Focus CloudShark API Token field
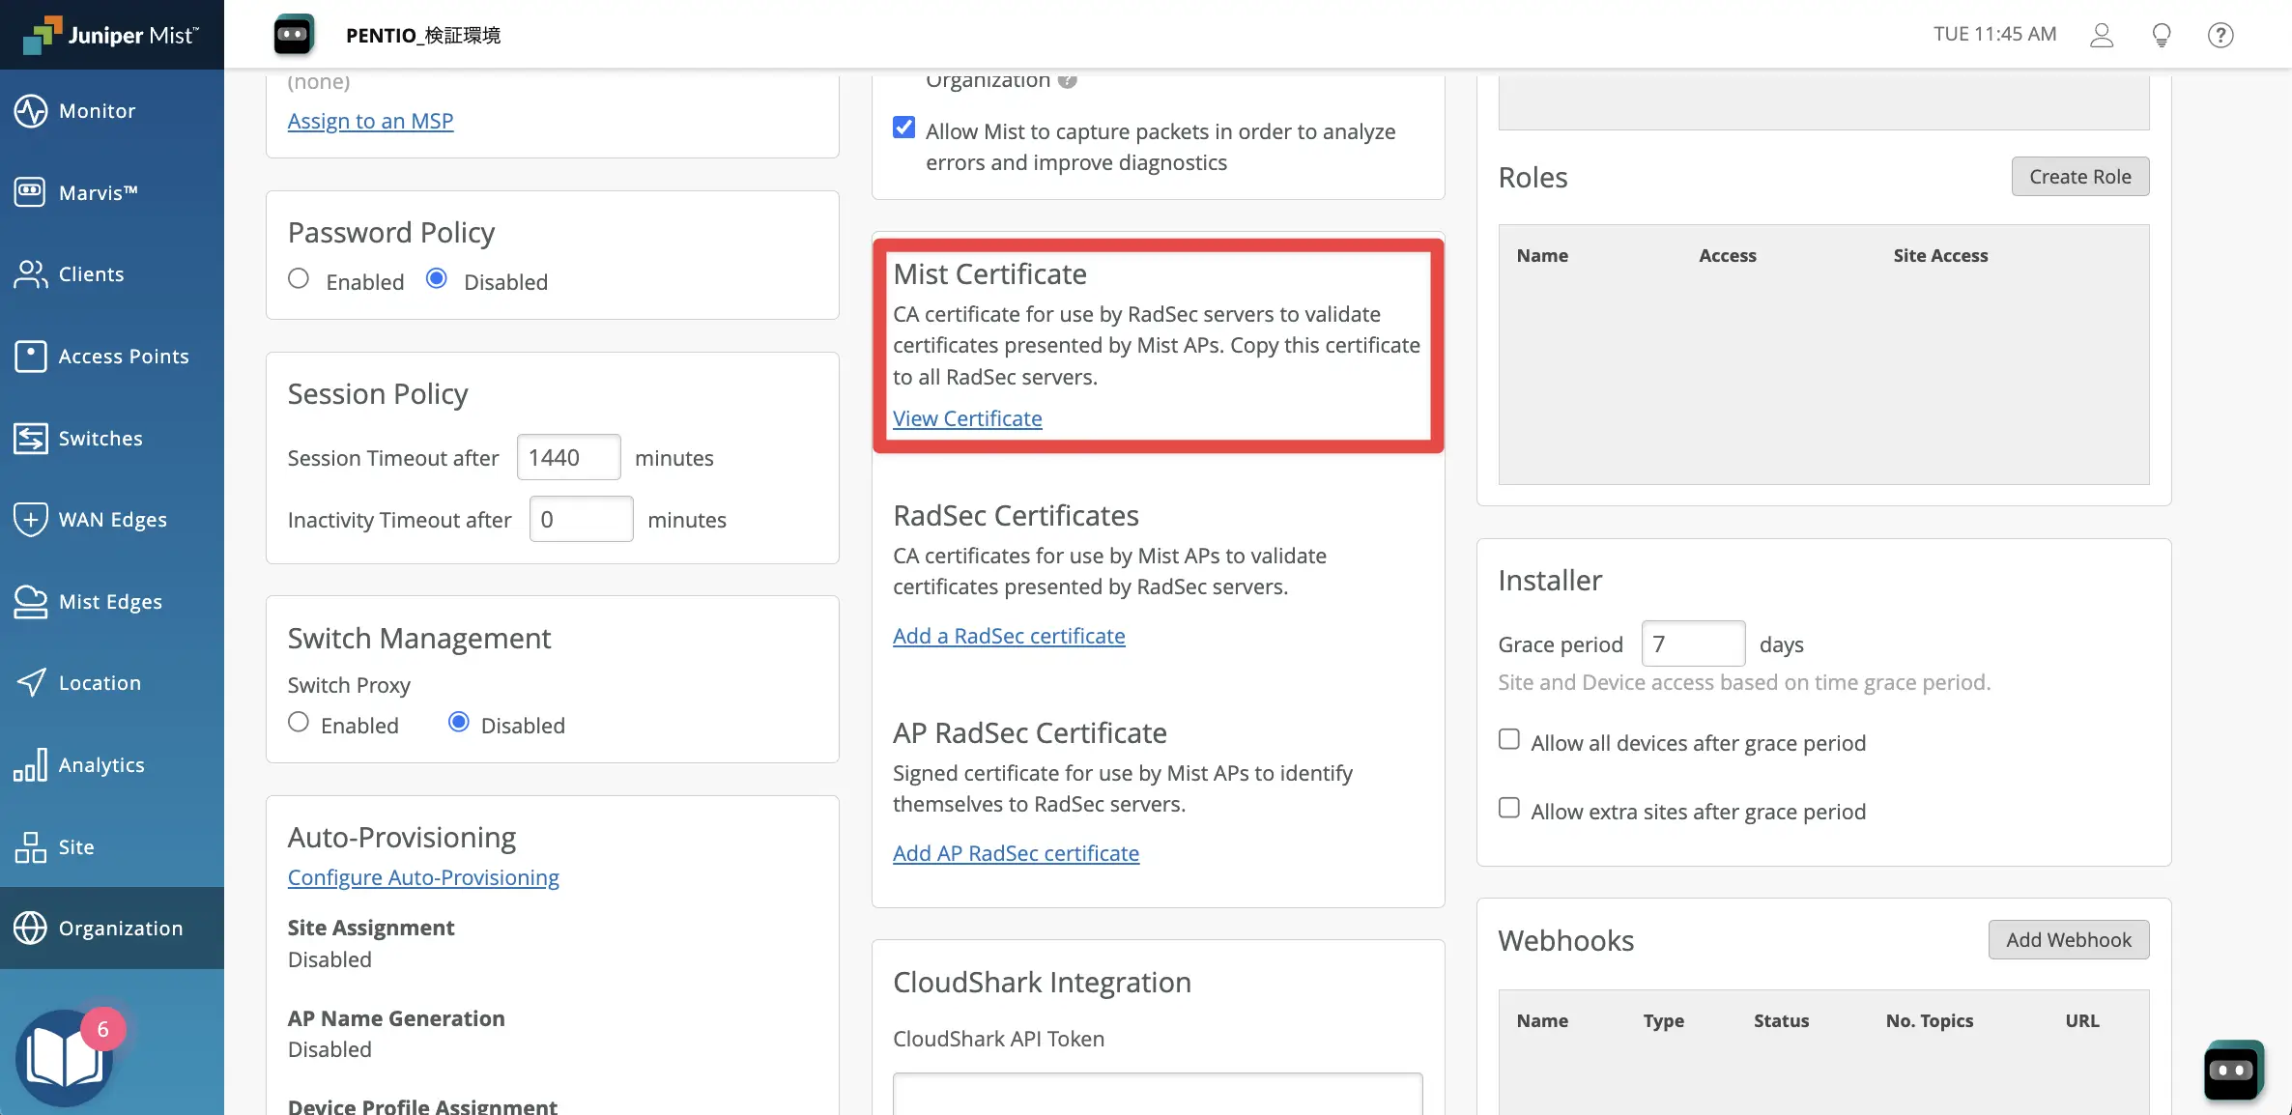Image resolution: width=2292 pixels, height=1115 pixels. 1158,1094
